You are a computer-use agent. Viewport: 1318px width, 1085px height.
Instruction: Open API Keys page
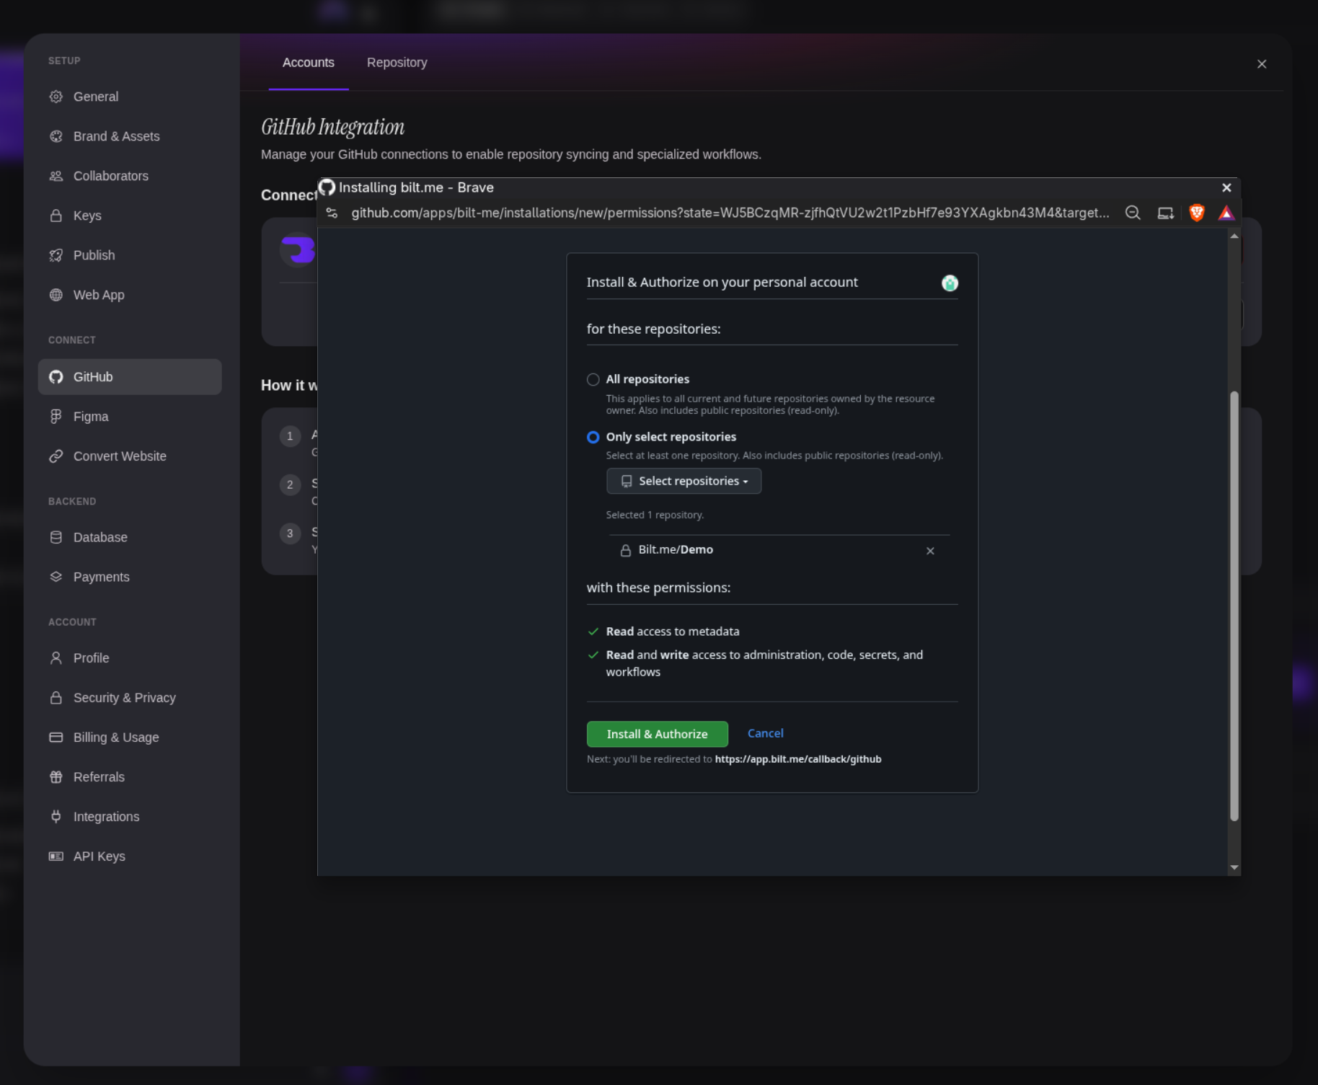(x=130, y=856)
